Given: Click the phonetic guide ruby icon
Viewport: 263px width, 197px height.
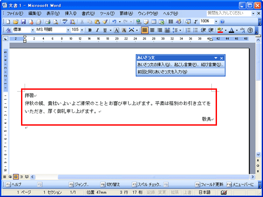Looking at the screenshot, I should pyautogui.click(x=242, y=30).
